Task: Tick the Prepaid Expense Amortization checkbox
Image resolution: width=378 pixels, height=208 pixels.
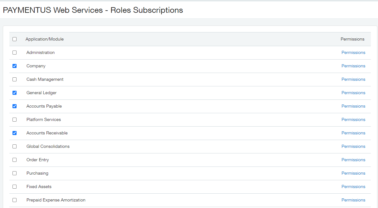Action: coord(14,200)
